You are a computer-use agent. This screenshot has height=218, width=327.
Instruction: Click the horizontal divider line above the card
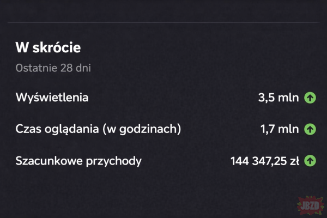coord(163,22)
